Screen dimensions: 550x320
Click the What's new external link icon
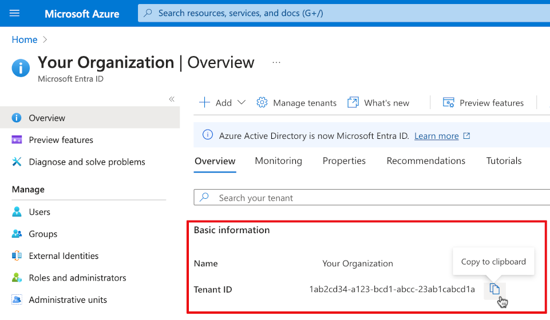tap(353, 102)
